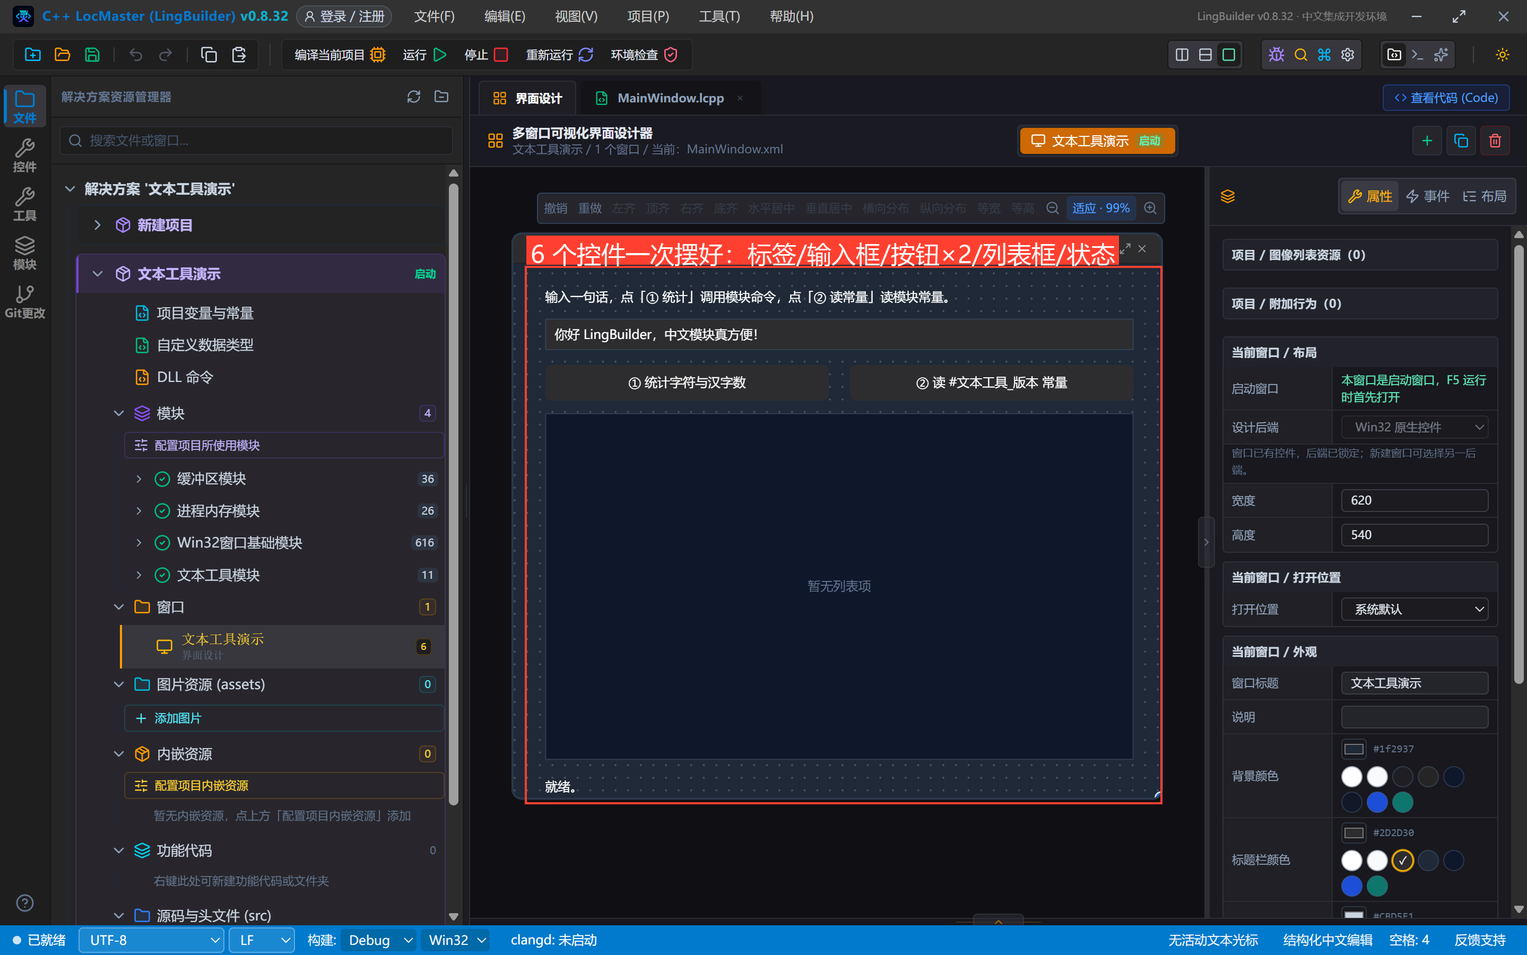Collapse the 窗口 folder node

point(119,607)
